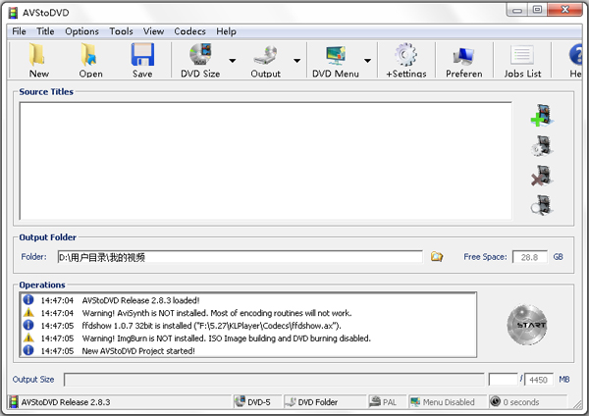Image resolution: width=589 pixels, height=416 pixels.
Task: Open the Tools menu
Action: pyautogui.click(x=121, y=31)
